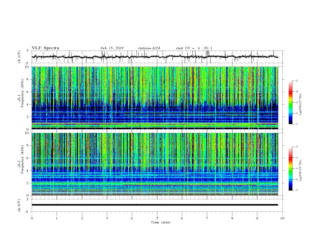Viewport: 318px width, 245px height.
Task: Select the "Time (min)" axis title
Action: [x=161, y=222]
